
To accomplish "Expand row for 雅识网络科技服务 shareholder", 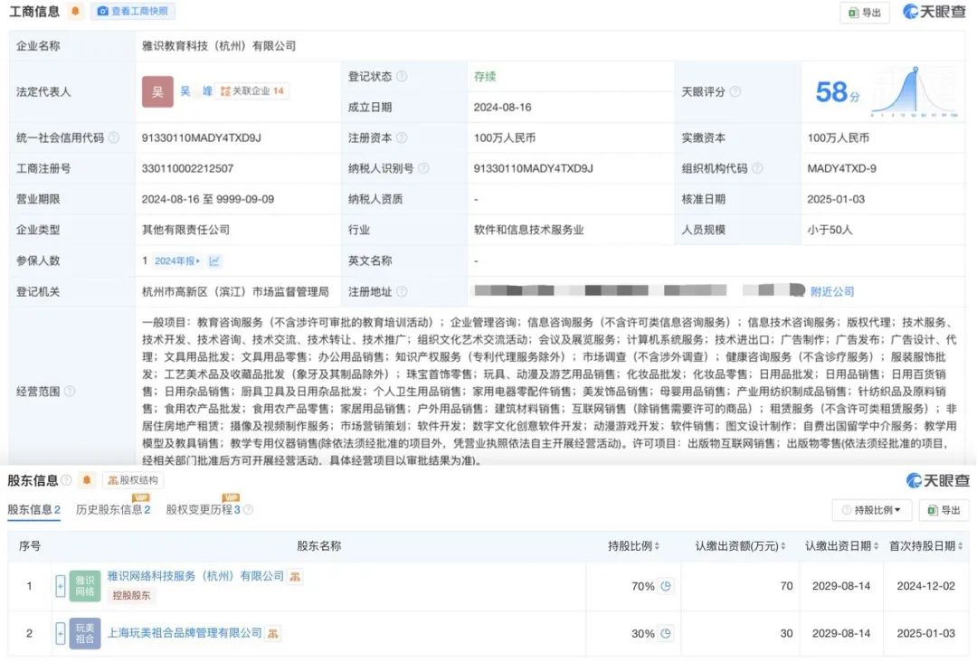I will 60,586.
